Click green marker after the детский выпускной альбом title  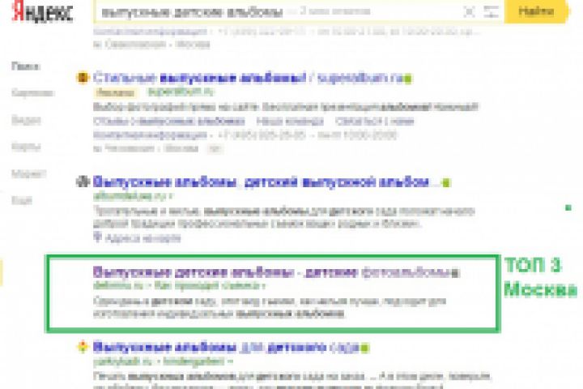[x=446, y=183]
